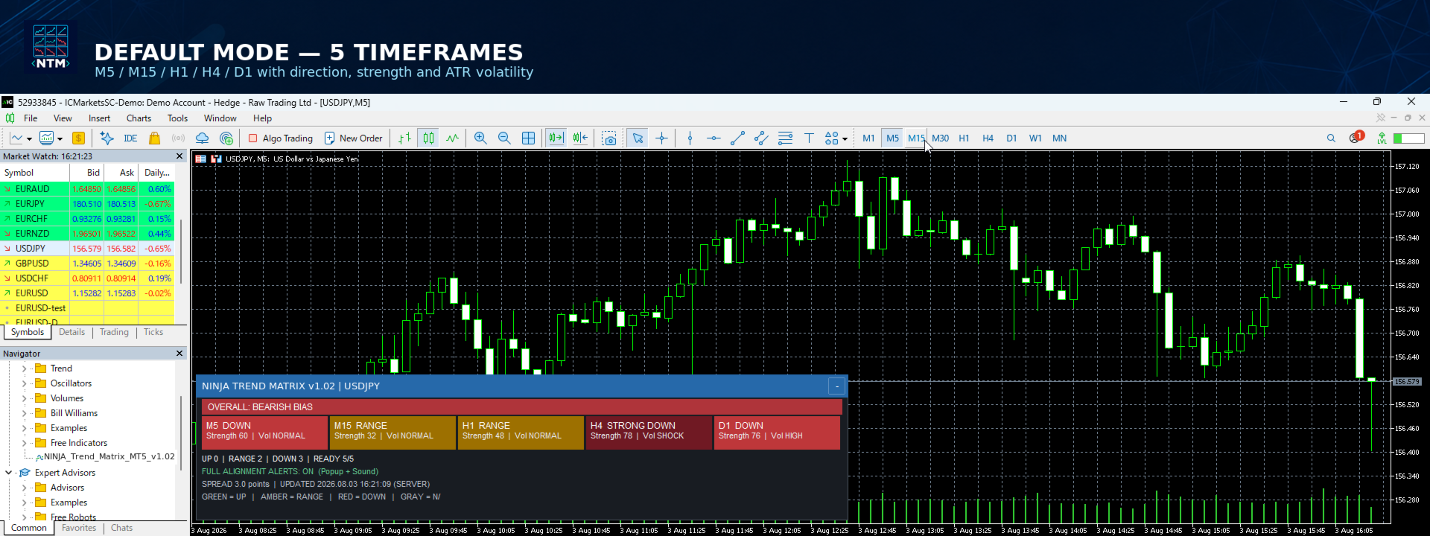1430x536 pixels.
Task: Expand the Oscillators folder
Action: tap(24, 383)
